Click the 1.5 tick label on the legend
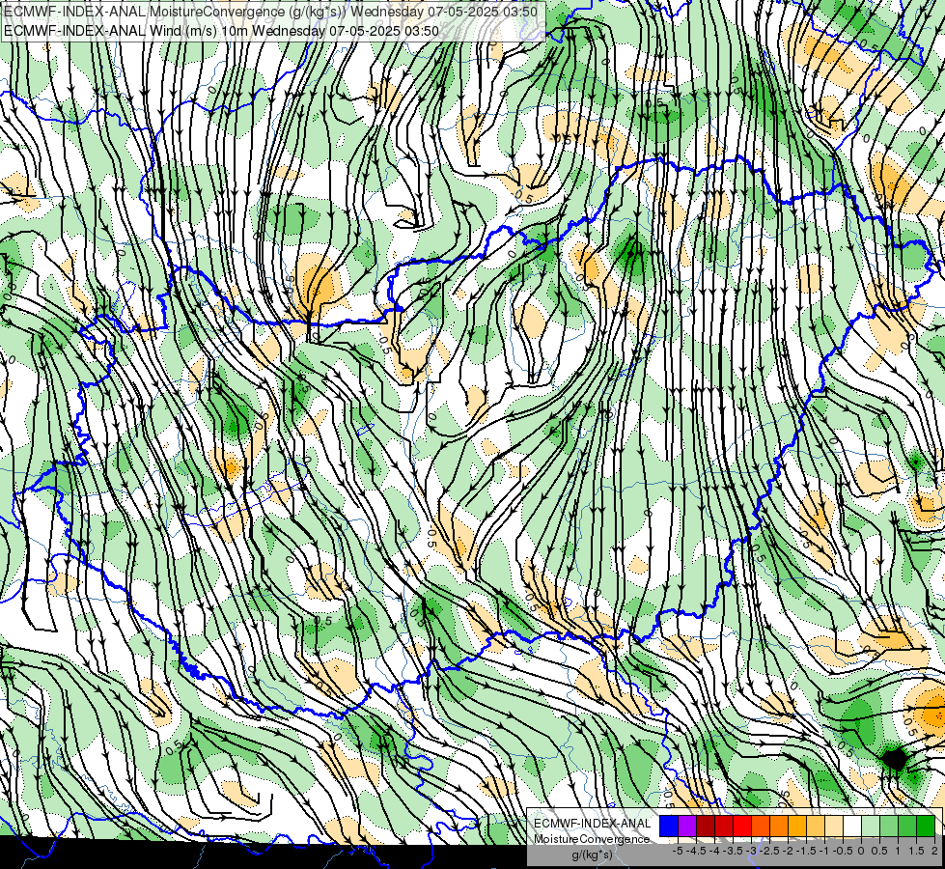This screenshot has width=945, height=869. [x=916, y=851]
